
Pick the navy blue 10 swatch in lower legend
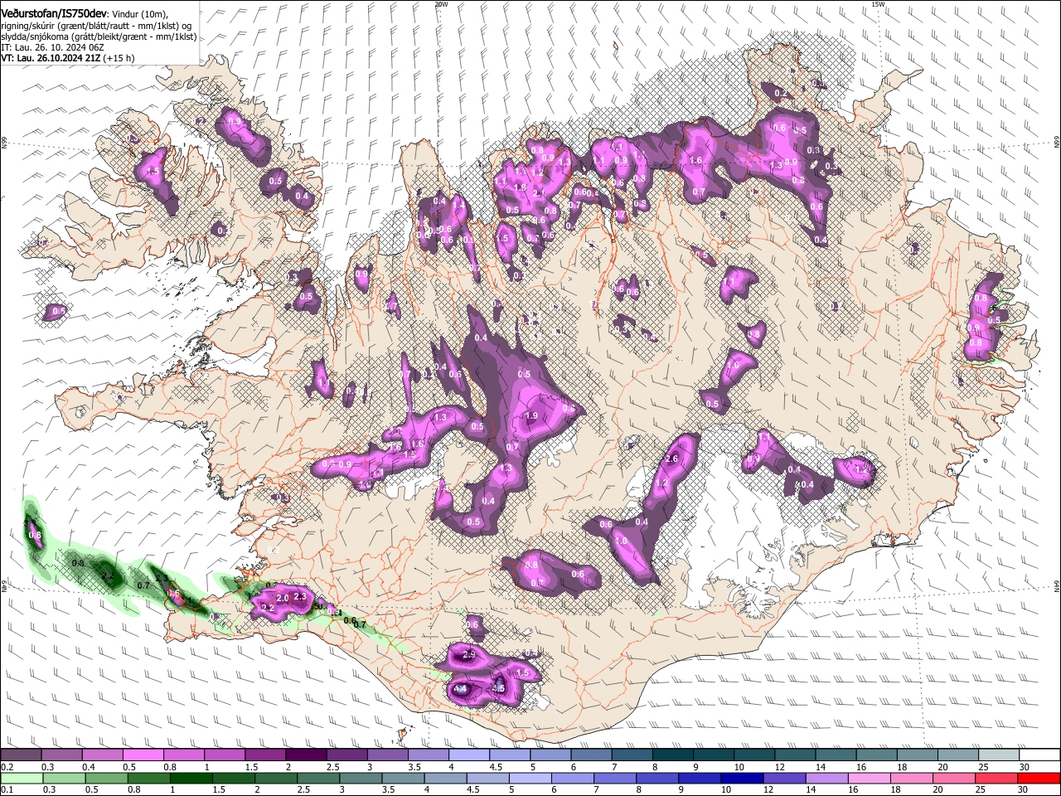click(x=744, y=778)
